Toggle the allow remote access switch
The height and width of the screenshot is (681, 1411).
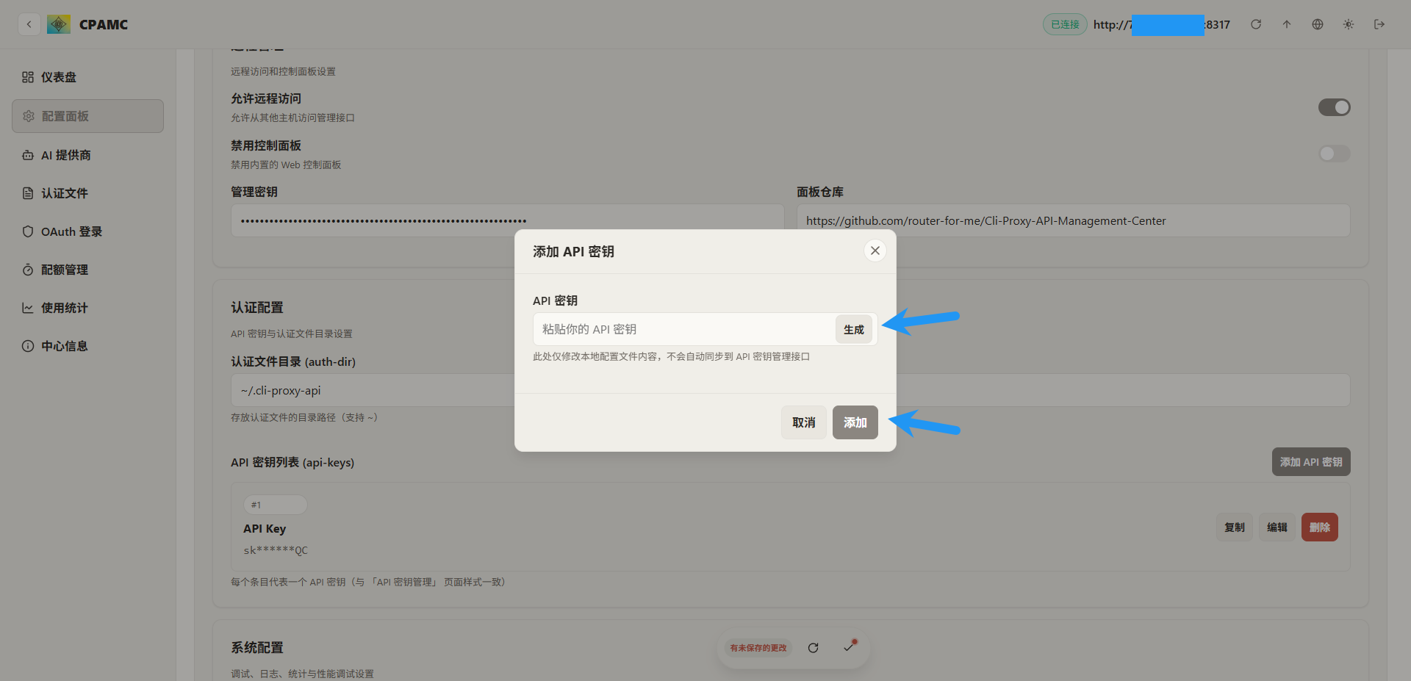point(1334,107)
